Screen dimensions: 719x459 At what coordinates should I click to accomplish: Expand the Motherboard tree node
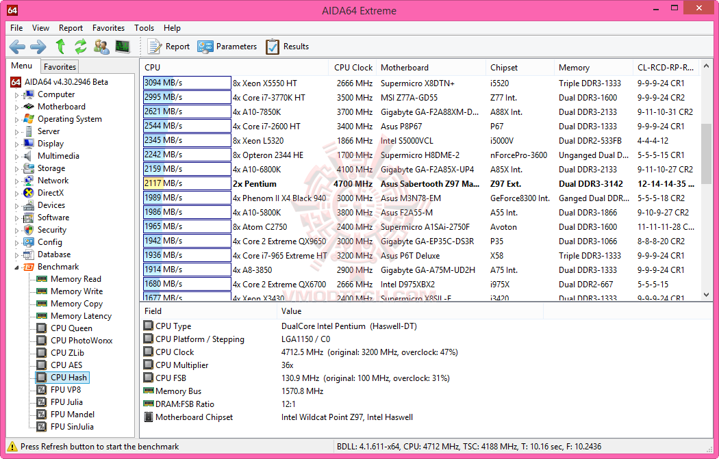click(16, 107)
